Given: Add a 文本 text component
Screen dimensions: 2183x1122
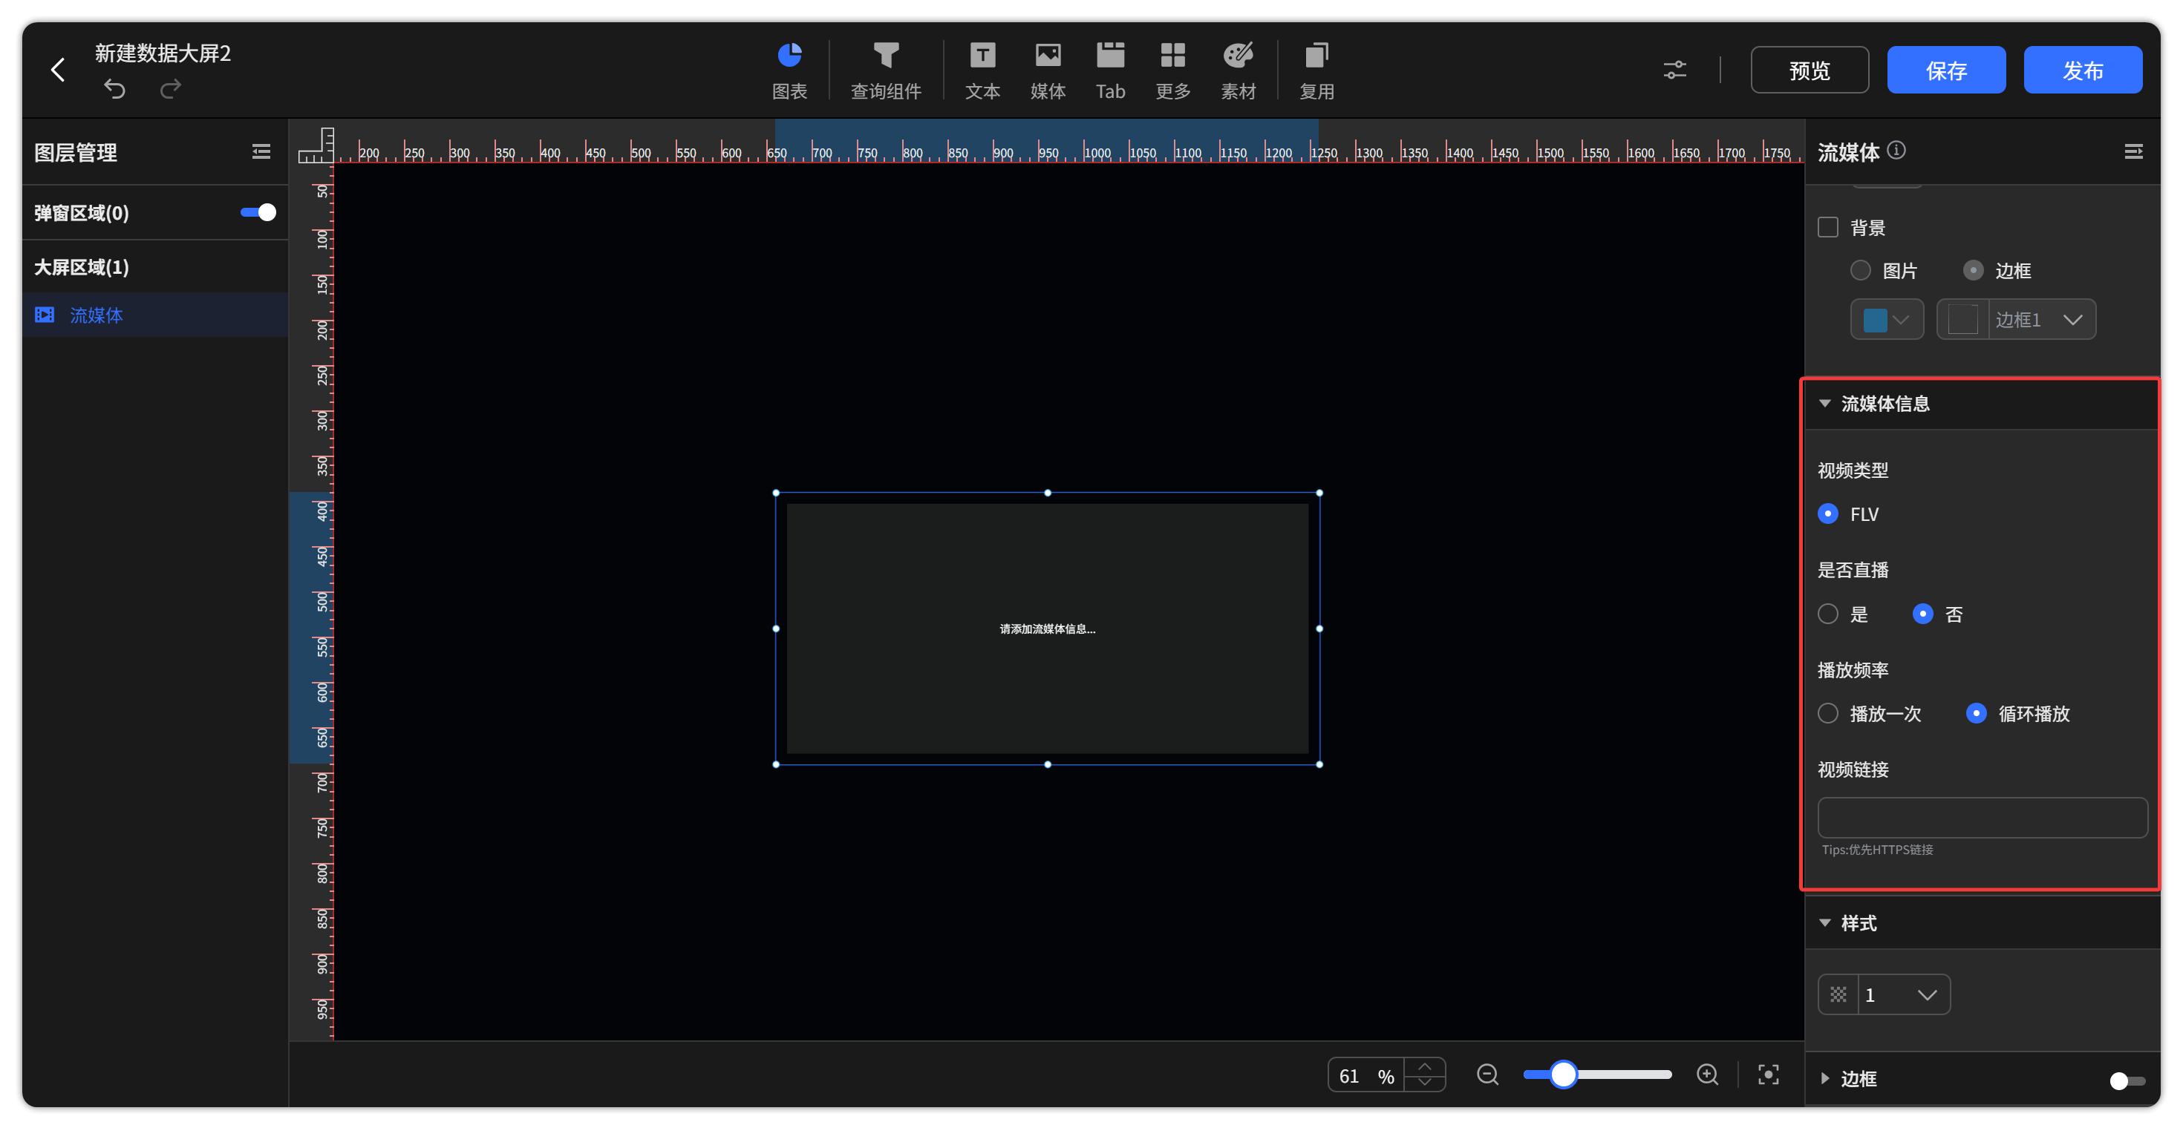Looking at the screenshot, I should pos(982,70).
